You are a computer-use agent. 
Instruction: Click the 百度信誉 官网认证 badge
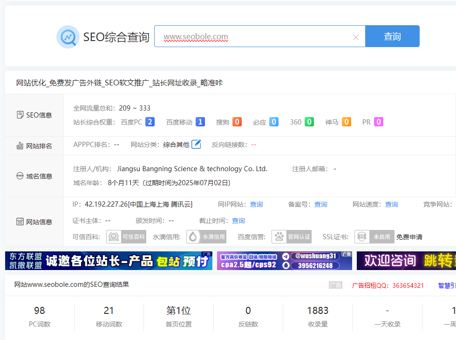click(292, 236)
